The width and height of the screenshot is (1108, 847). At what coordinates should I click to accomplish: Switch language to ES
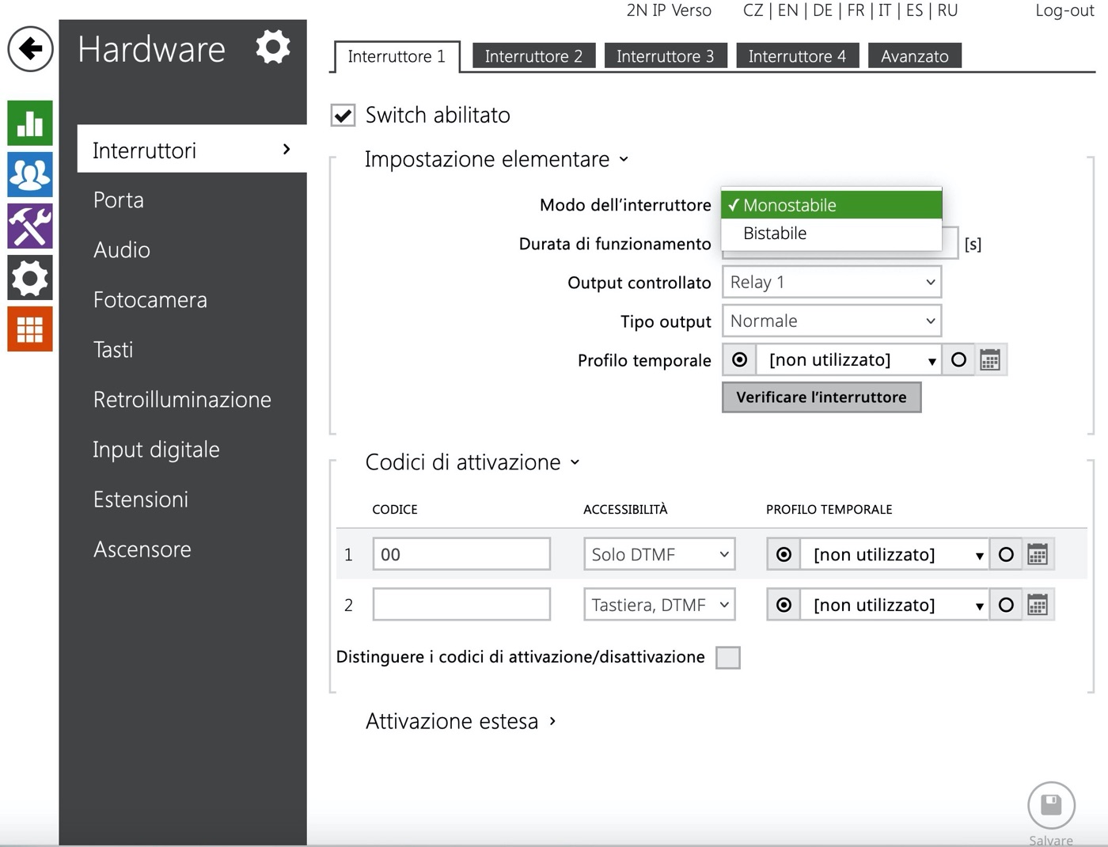point(914,11)
